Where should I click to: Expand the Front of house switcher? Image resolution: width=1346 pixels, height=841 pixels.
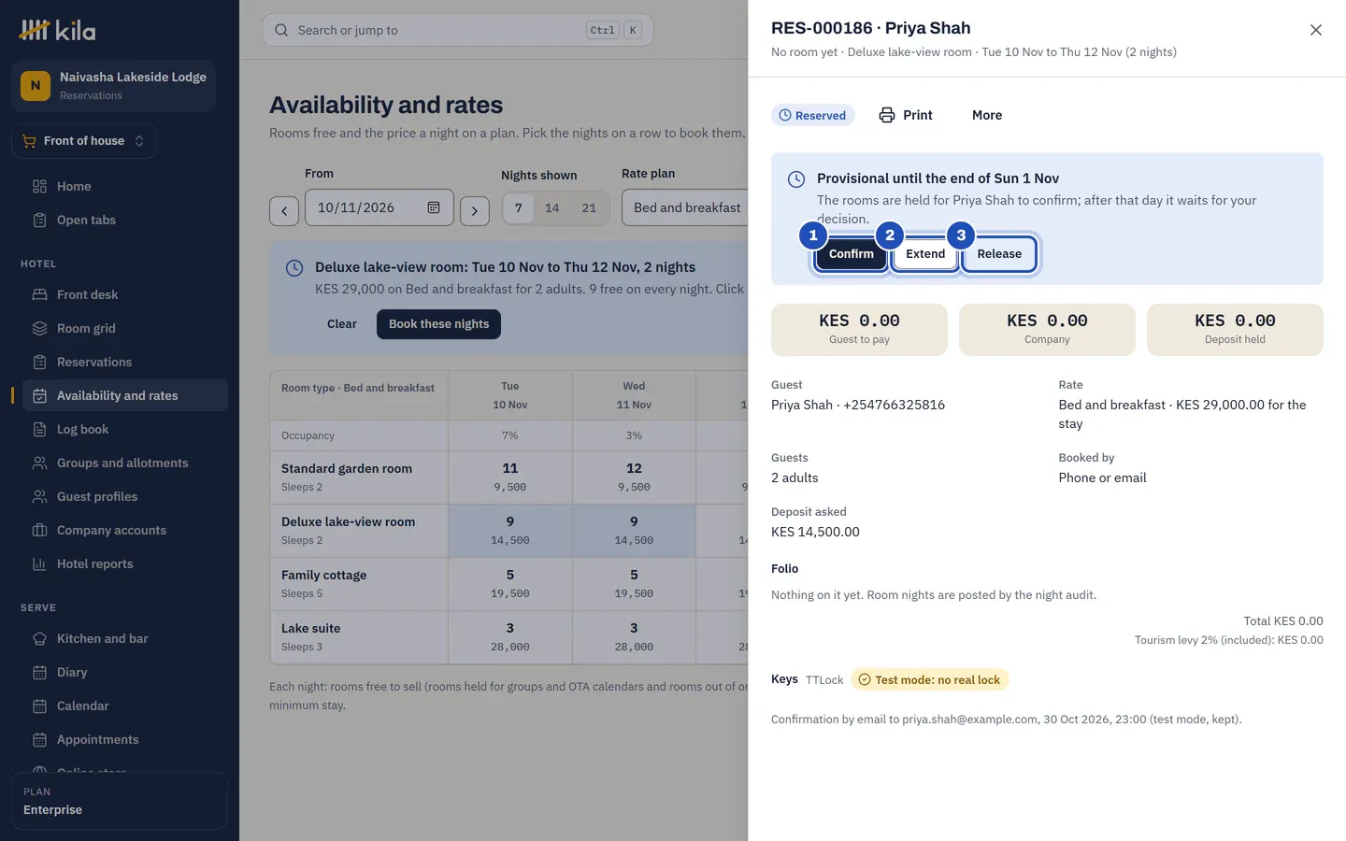click(83, 141)
